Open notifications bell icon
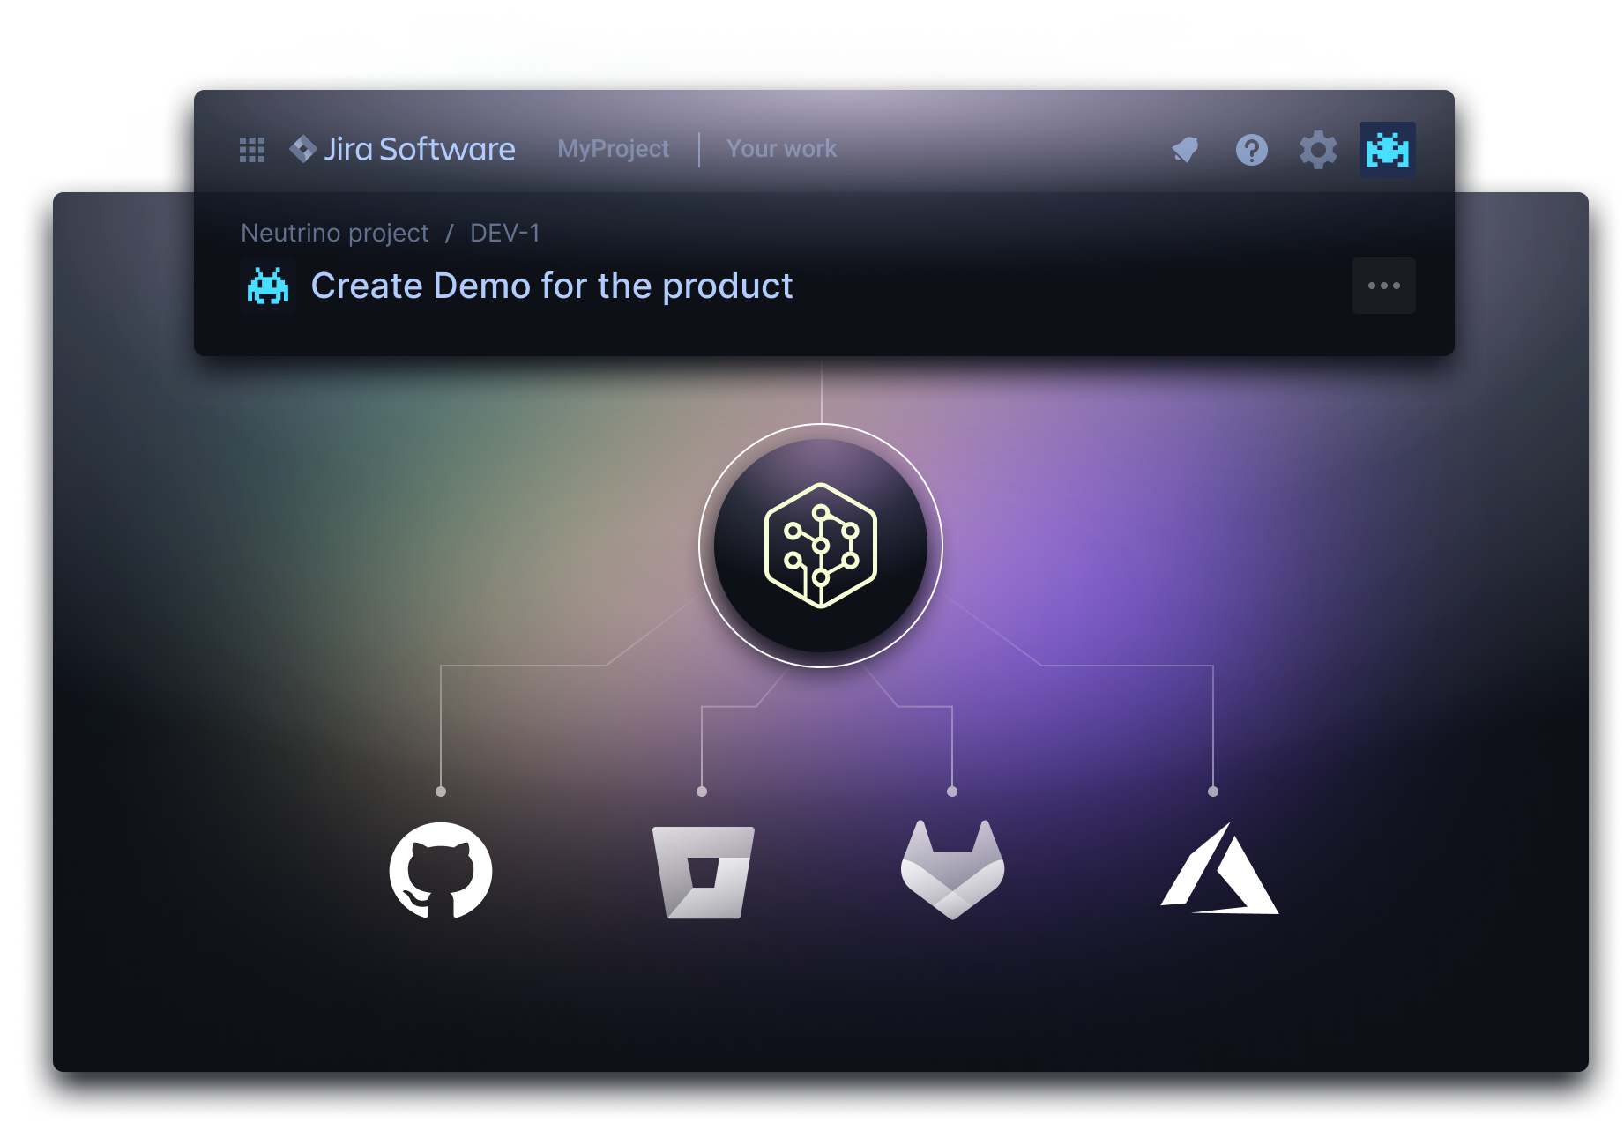The height and width of the screenshot is (1123, 1624). click(1186, 150)
